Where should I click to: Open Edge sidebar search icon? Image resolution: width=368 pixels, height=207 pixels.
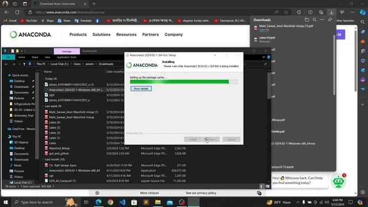click(363, 22)
